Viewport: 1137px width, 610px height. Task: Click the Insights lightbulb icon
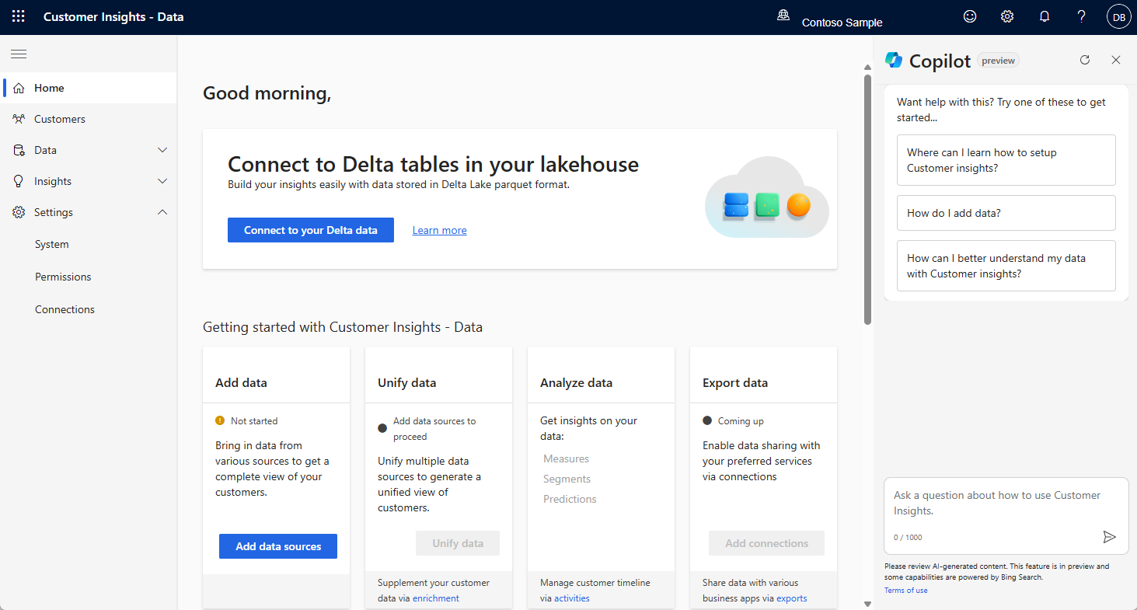tap(19, 181)
